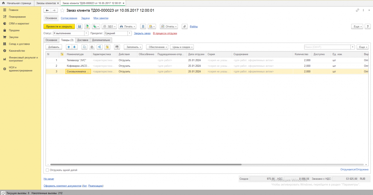Click the Добавить button
This screenshot has width=373, height=195.
[54, 47]
